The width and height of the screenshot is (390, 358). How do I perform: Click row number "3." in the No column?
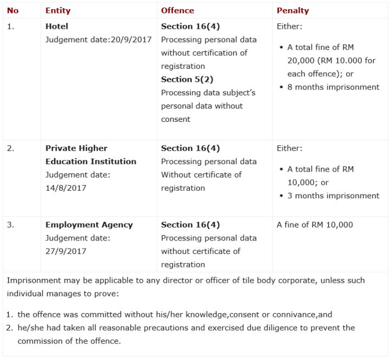tap(10, 225)
